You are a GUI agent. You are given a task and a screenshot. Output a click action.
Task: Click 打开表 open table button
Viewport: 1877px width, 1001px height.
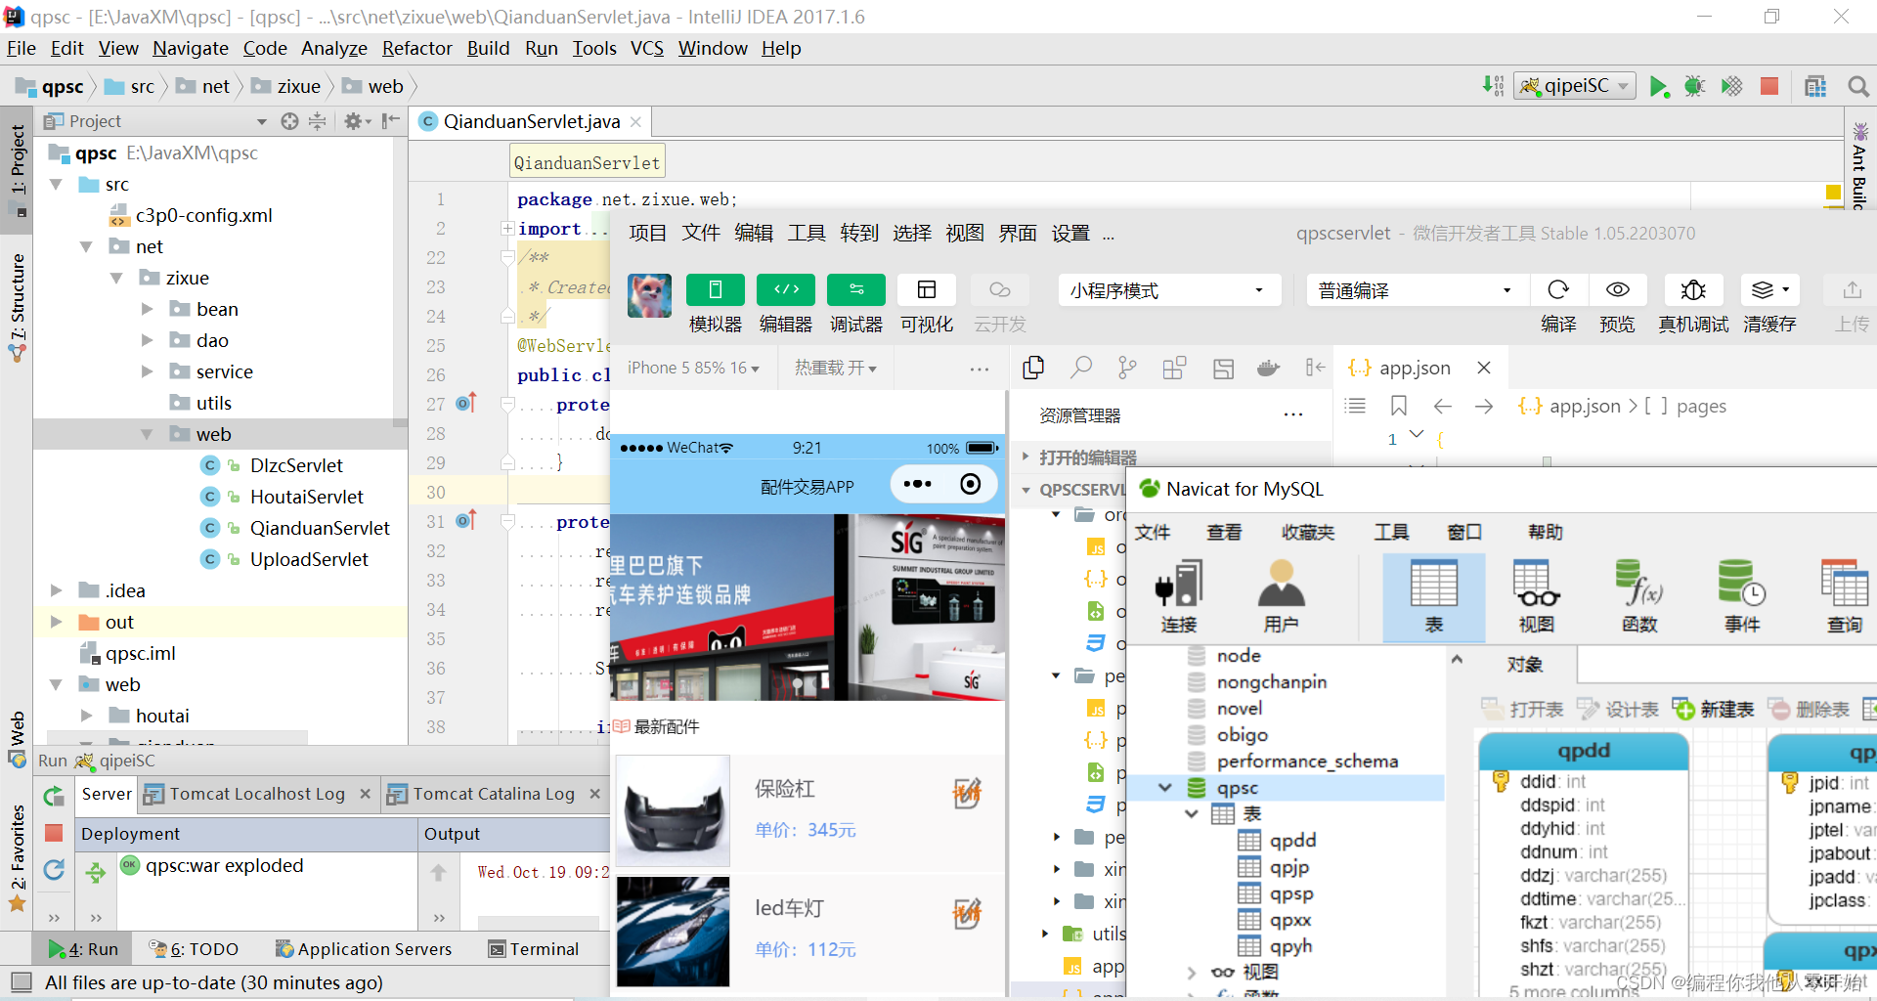coord(1522,709)
